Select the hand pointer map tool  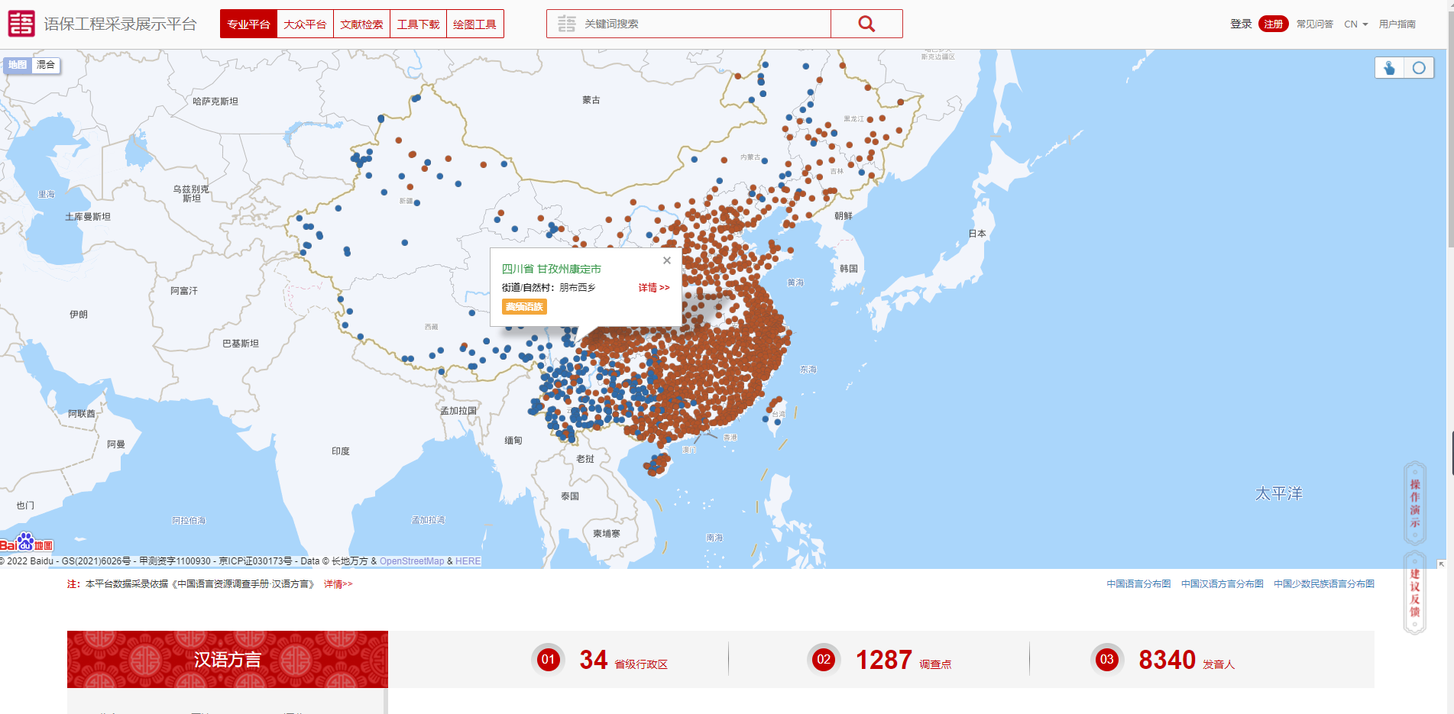pos(1389,68)
